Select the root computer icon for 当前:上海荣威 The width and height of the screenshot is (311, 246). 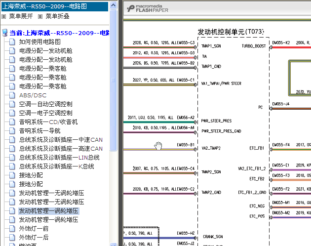(5, 33)
